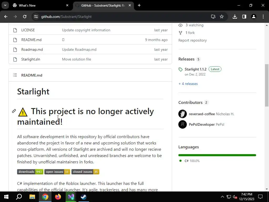The width and height of the screenshot is (269, 202).
Task: Click the closed issues 16 badge
Action: click(x=85, y=172)
